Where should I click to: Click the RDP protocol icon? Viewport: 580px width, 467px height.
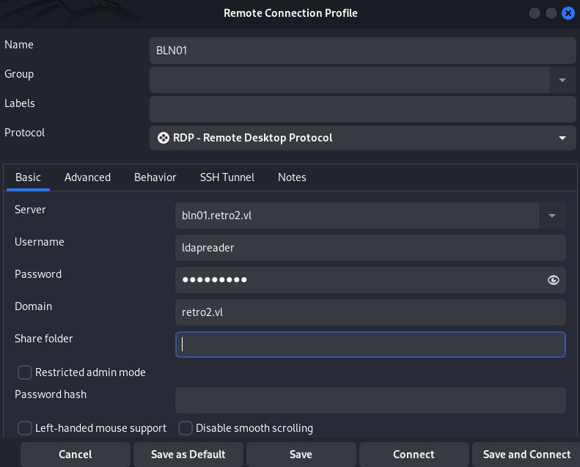(x=163, y=138)
